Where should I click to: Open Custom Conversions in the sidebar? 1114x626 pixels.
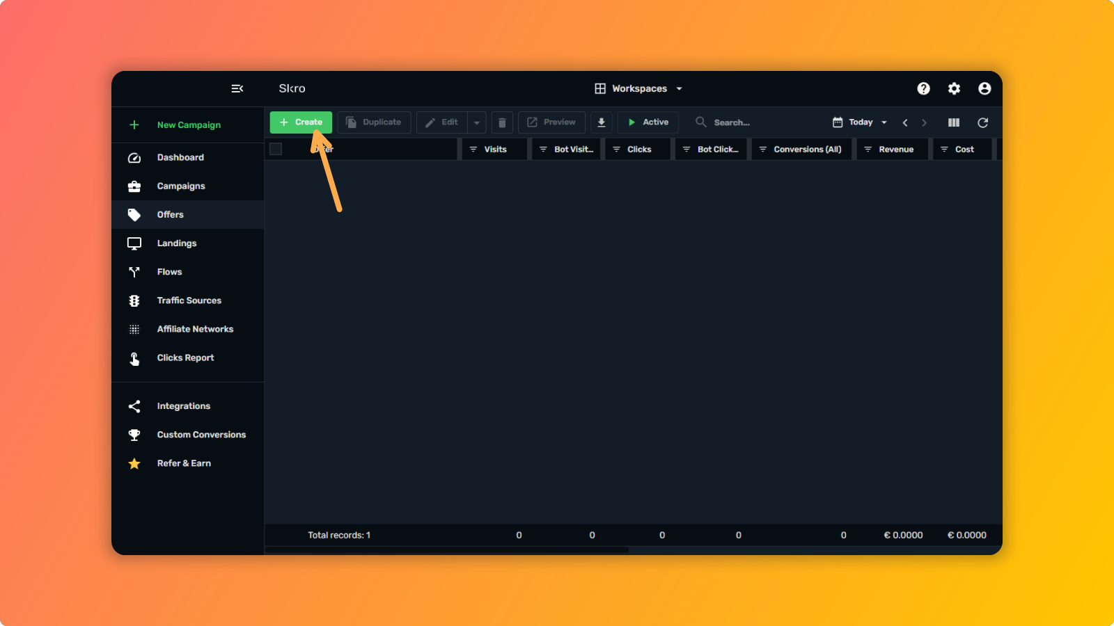pyautogui.click(x=188, y=435)
